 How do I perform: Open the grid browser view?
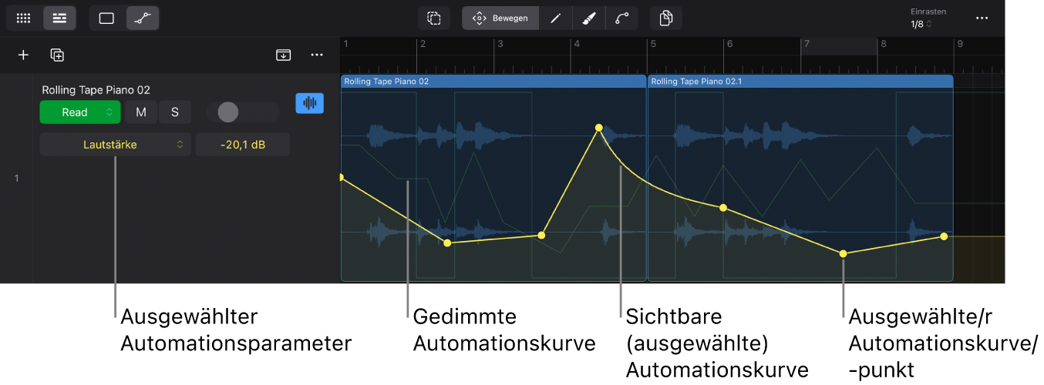[x=24, y=18]
